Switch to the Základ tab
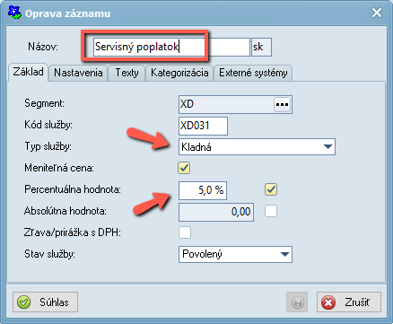This screenshot has width=393, height=324. point(28,72)
